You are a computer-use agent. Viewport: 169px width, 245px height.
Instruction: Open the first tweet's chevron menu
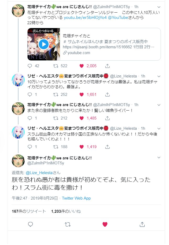tap(159, 7)
